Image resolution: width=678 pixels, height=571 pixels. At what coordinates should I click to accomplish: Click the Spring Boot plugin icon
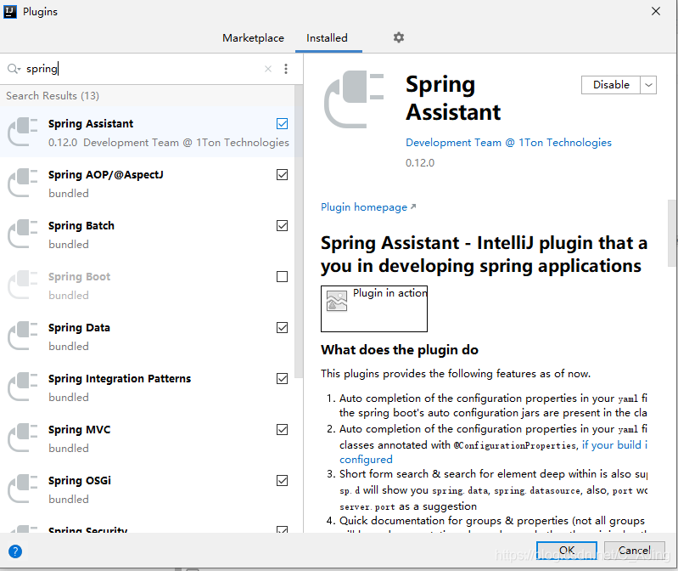click(x=22, y=285)
